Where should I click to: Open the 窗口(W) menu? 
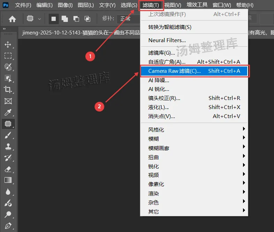click(222, 5)
